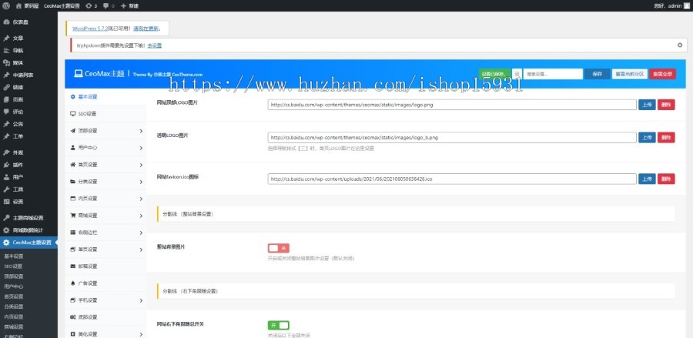693x338 pixels.
Task: Open comments bubble showing 0 in admin bar
Action: (109, 5)
